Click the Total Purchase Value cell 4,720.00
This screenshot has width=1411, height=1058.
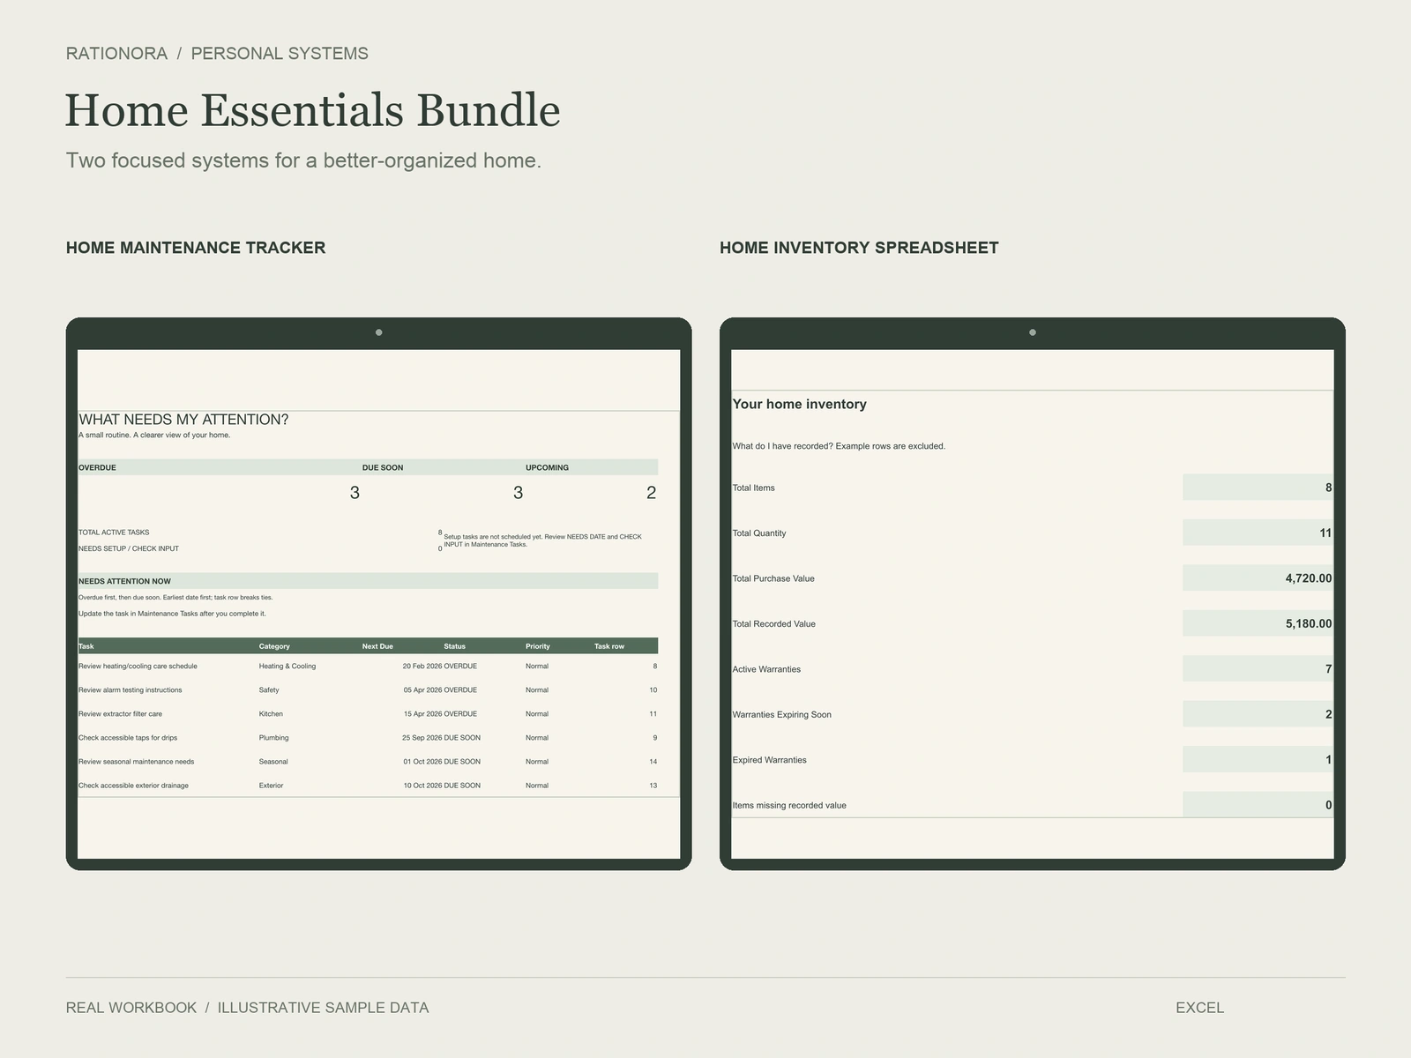(x=1258, y=578)
